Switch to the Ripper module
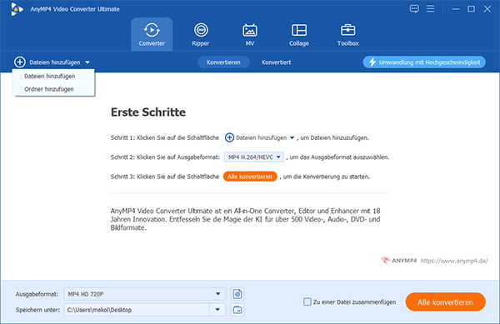Image resolution: width=500 pixels, height=324 pixels. tap(201, 34)
